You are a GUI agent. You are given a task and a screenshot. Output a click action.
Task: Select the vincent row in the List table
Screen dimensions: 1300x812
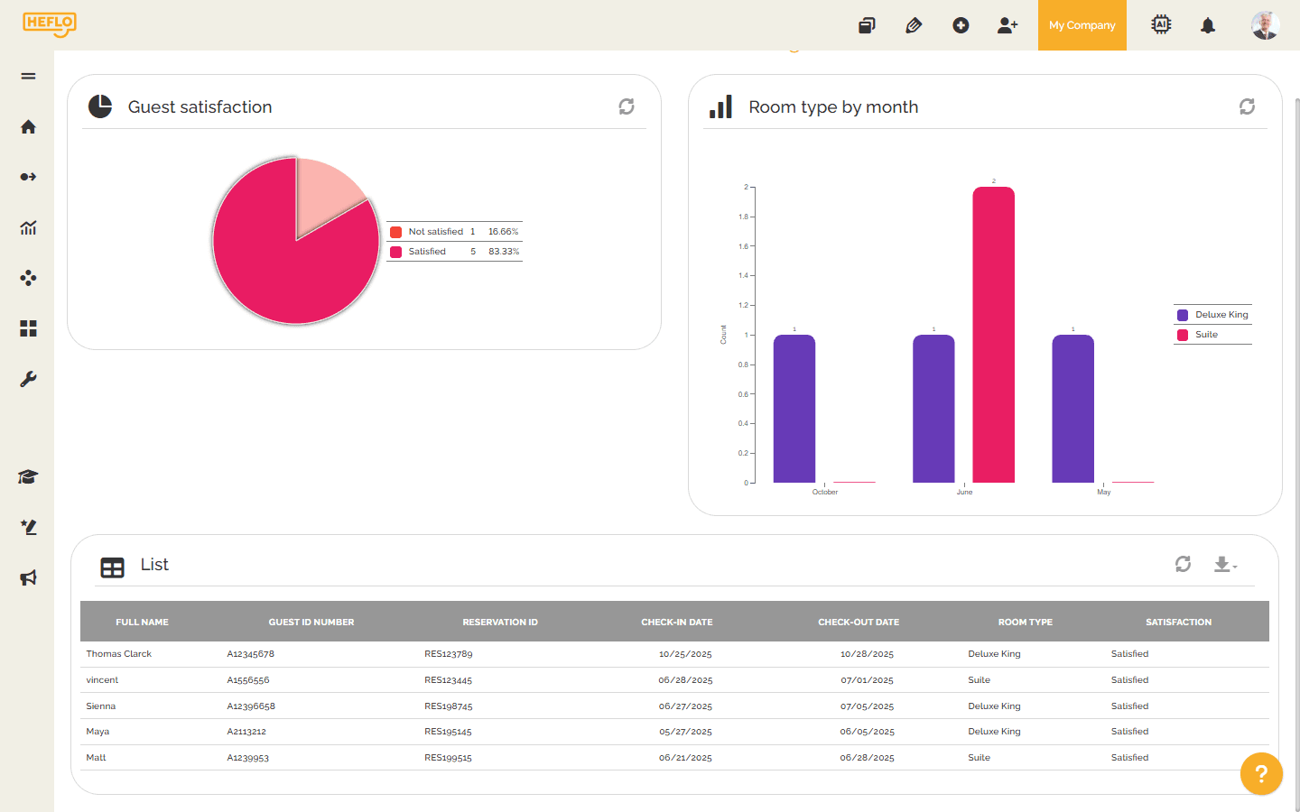coord(102,679)
